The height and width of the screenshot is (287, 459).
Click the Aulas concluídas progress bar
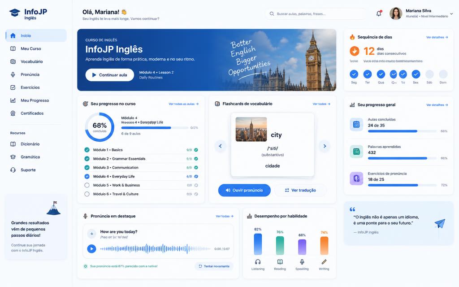pyautogui.click(x=402, y=131)
